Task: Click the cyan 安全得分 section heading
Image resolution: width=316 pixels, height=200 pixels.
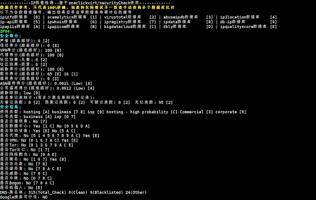Action: click(x=11, y=36)
